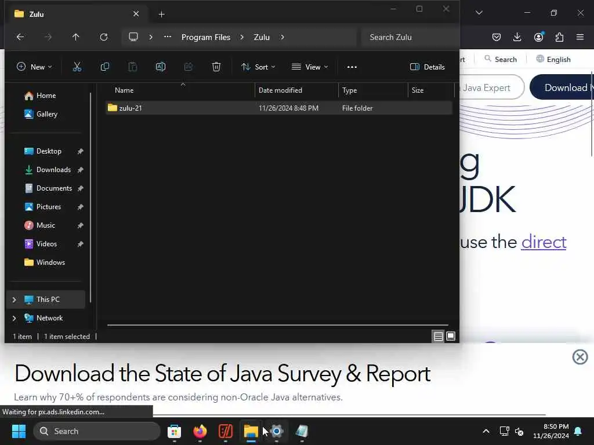Click chevron after Program Files breadcrumb

242,37
